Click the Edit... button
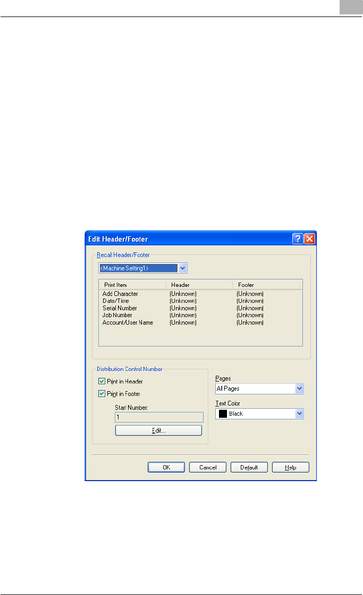This screenshot has width=363, height=595. [158, 431]
